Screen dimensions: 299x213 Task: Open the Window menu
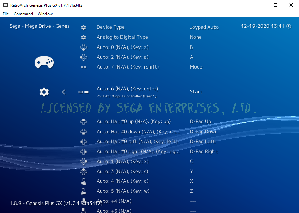45,14
